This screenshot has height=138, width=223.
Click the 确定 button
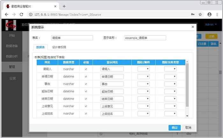[174, 128]
